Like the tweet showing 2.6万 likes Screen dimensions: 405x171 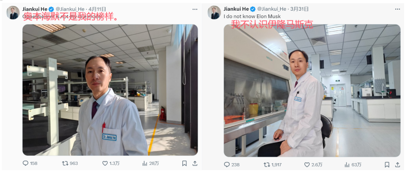313,165
